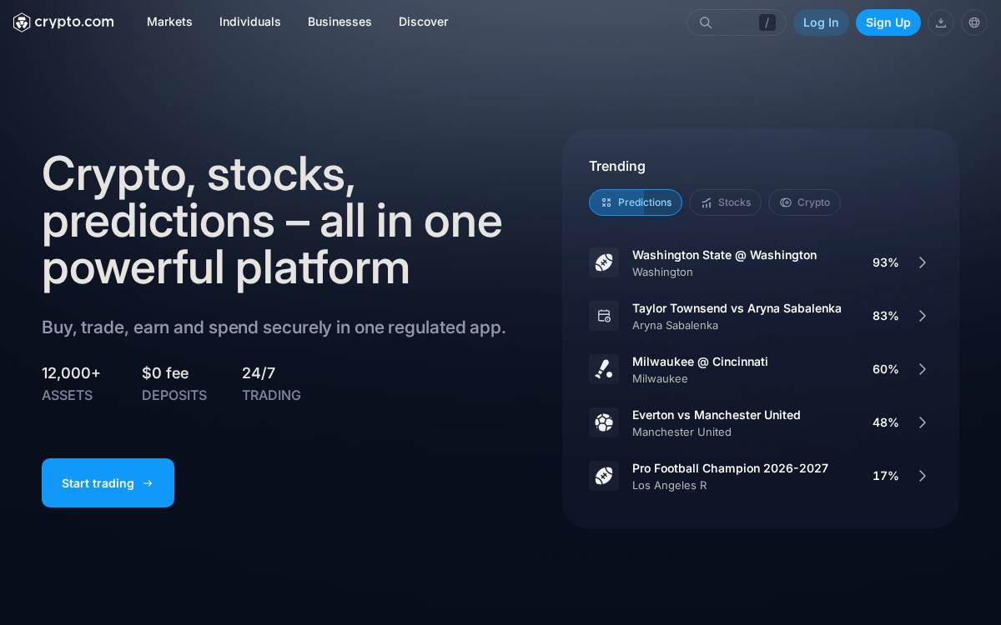Screen dimensions: 1001x625
Task: Click the Manchester United subtitle text
Action: click(x=682, y=432)
